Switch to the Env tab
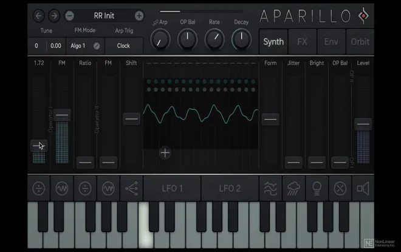Image resolution: width=401 pixels, height=252 pixels. [x=331, y=42]
